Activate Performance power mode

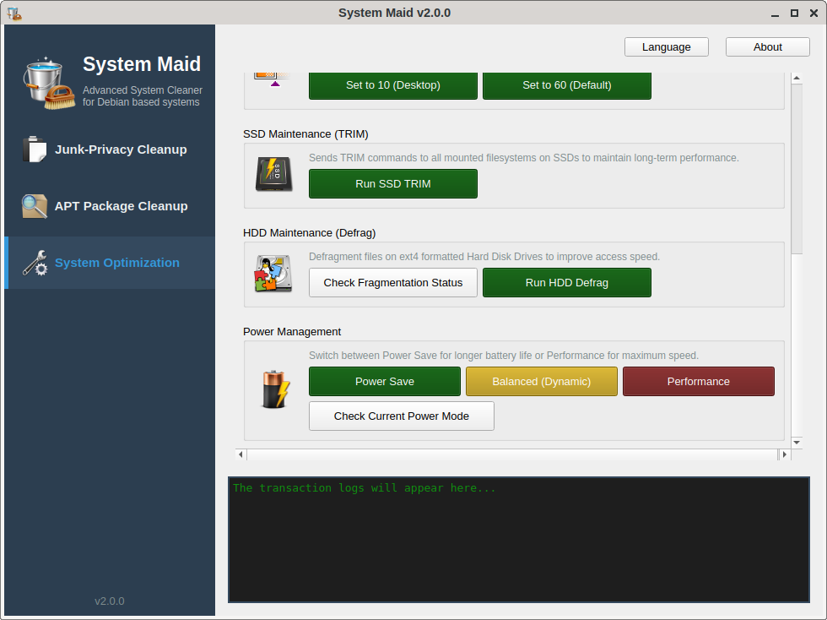[698, 382]
